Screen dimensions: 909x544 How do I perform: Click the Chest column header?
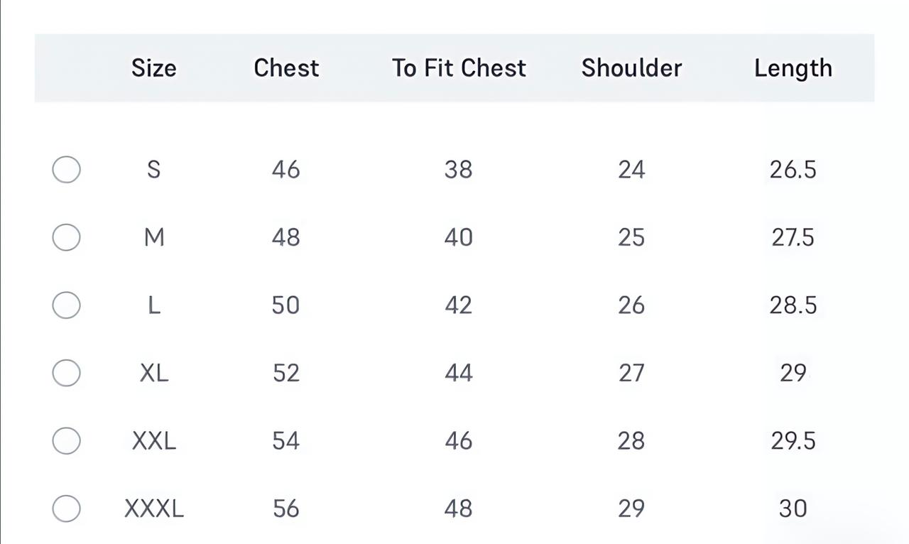point(286,68)
